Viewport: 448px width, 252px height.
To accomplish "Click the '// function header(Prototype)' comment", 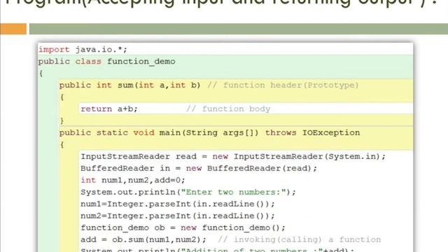I will point(283,85).
